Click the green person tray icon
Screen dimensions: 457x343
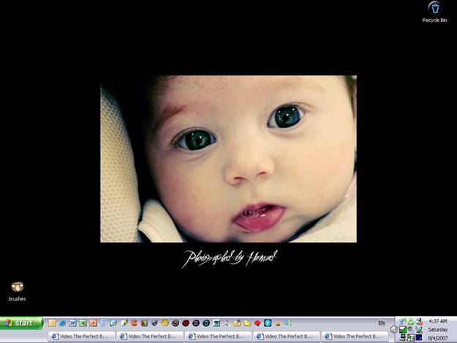coord(411,321)
